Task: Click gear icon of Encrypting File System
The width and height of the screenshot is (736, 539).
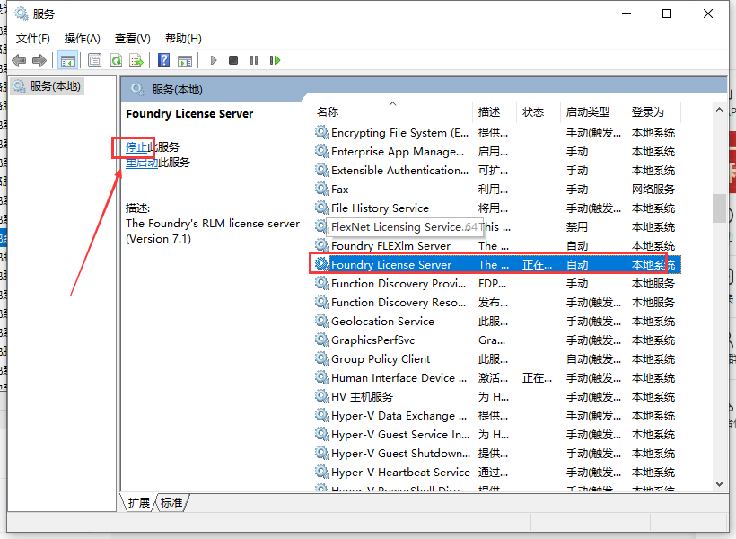Action: click(x=321, y=132)
